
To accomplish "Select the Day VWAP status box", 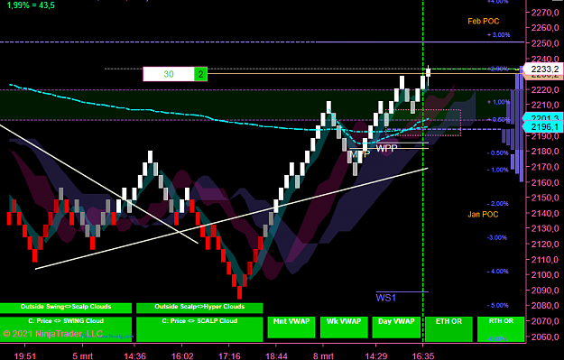I will pyautogui.click(x=396, y=328).
